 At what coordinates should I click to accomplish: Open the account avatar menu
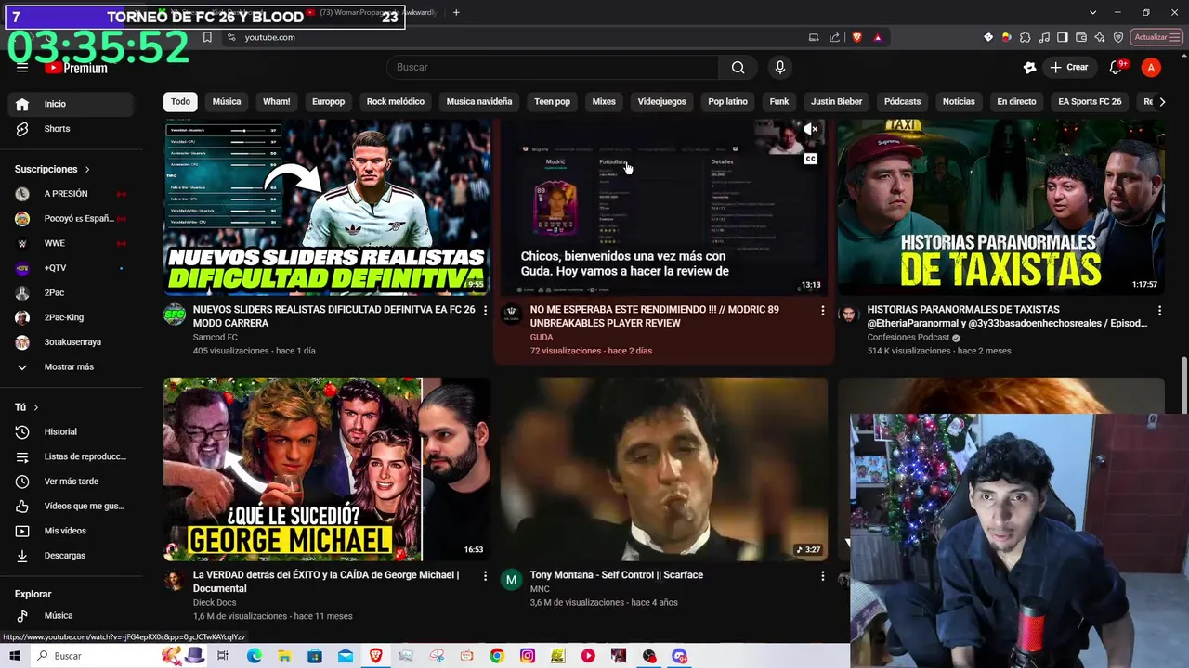coord(1151,67)
